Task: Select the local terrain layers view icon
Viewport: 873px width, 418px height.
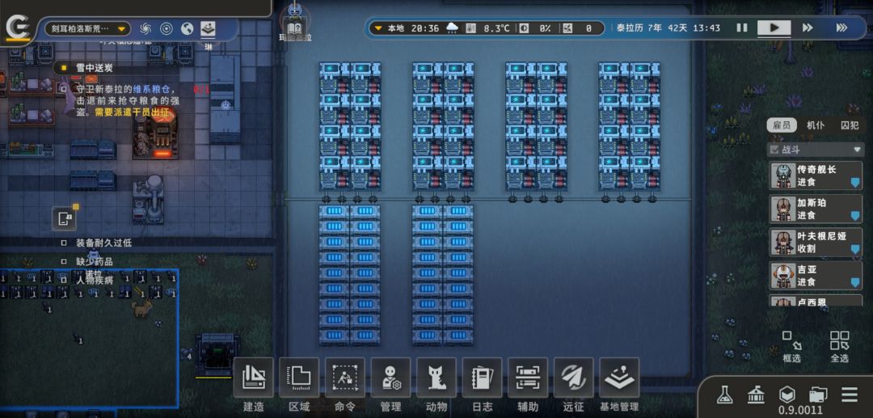Action: click(208, 27)
